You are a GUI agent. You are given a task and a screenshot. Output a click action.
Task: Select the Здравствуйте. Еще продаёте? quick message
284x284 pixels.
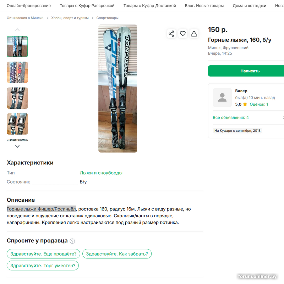pos(43,254)
